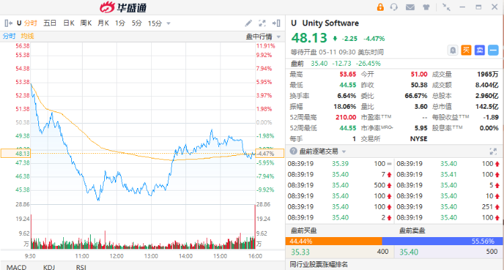
Task: Switch to 15分 chart tab
Action: pos(155,23)
